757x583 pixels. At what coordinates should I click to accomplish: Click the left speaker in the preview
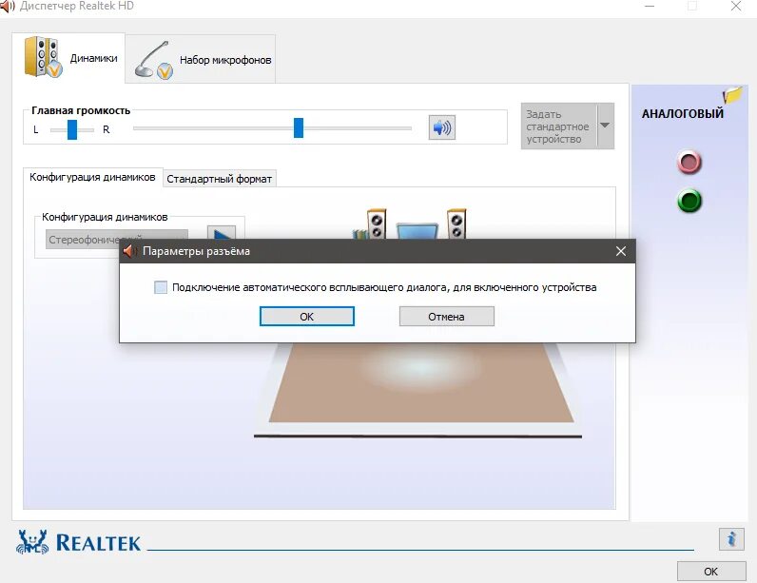tap(376, 223)
